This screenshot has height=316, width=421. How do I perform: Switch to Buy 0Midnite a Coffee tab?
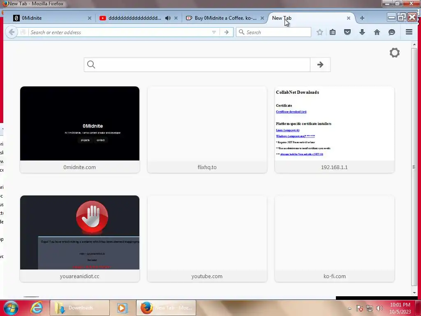[x=226, y=18]
